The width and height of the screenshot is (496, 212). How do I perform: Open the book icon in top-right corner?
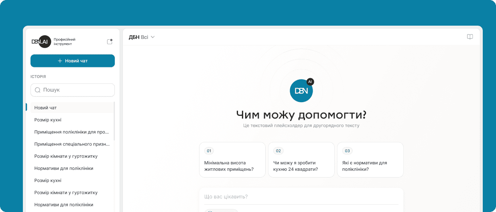470,37
